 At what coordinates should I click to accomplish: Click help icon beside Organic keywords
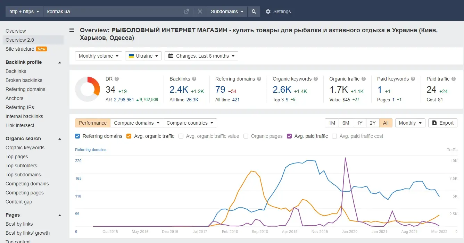(x=316, y=79)
